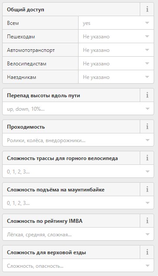Open dropdown arrow for mountain bike trail difficulty
This screenshot has height=276, width=158.
(x=147, y=171)
